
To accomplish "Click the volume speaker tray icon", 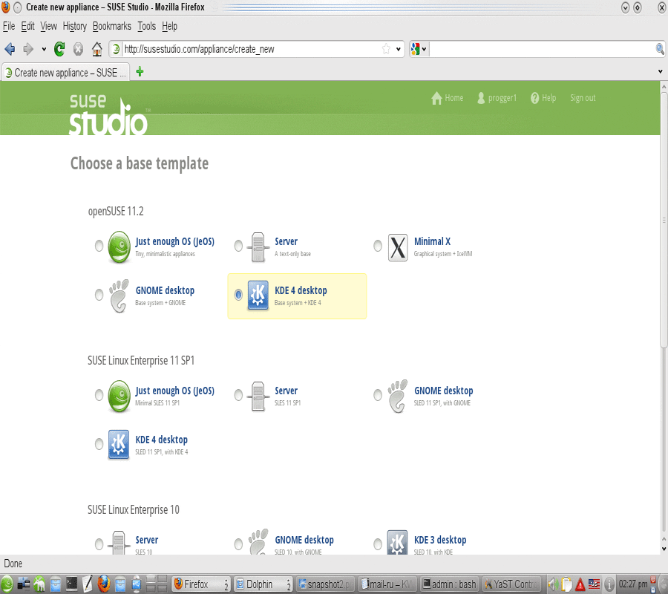I will tap(553, 584).
